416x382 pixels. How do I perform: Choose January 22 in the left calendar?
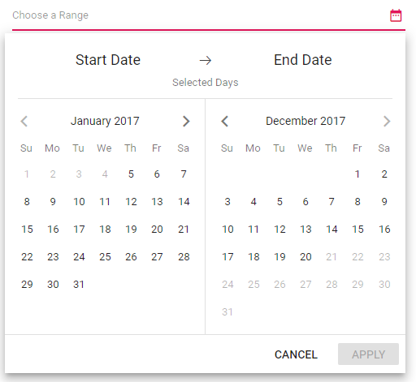pyautogui.click(x=27, y=257)
